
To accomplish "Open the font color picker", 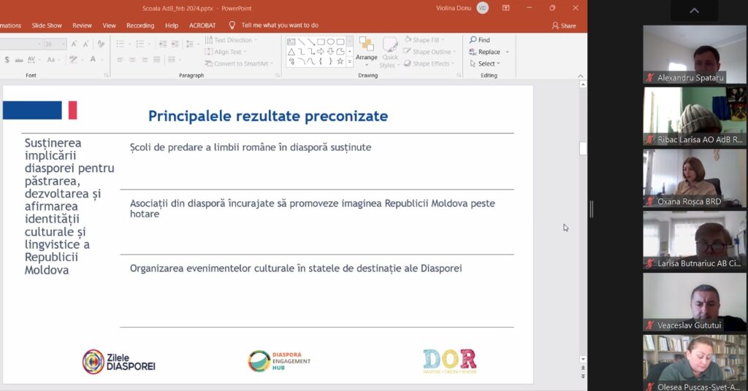I will [94, 60].
